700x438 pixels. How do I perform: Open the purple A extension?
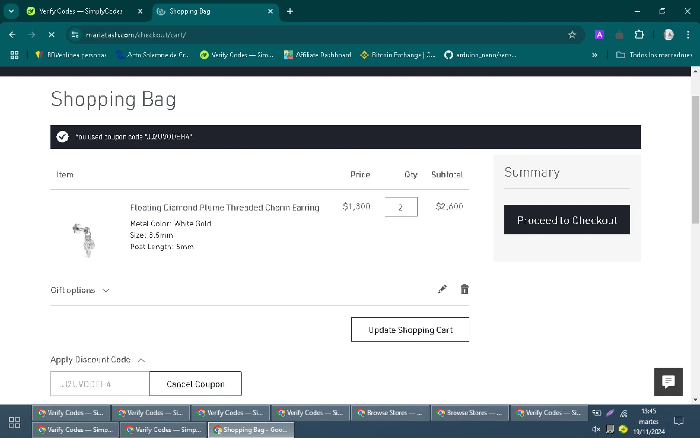pyautogui.click(x=600, y=35)
